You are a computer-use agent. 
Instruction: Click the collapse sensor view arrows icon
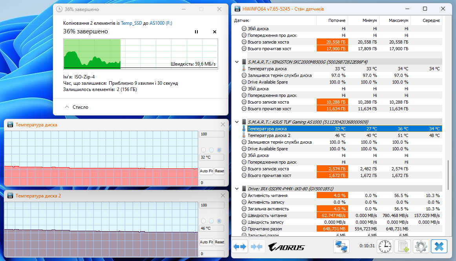pos(257,247)
